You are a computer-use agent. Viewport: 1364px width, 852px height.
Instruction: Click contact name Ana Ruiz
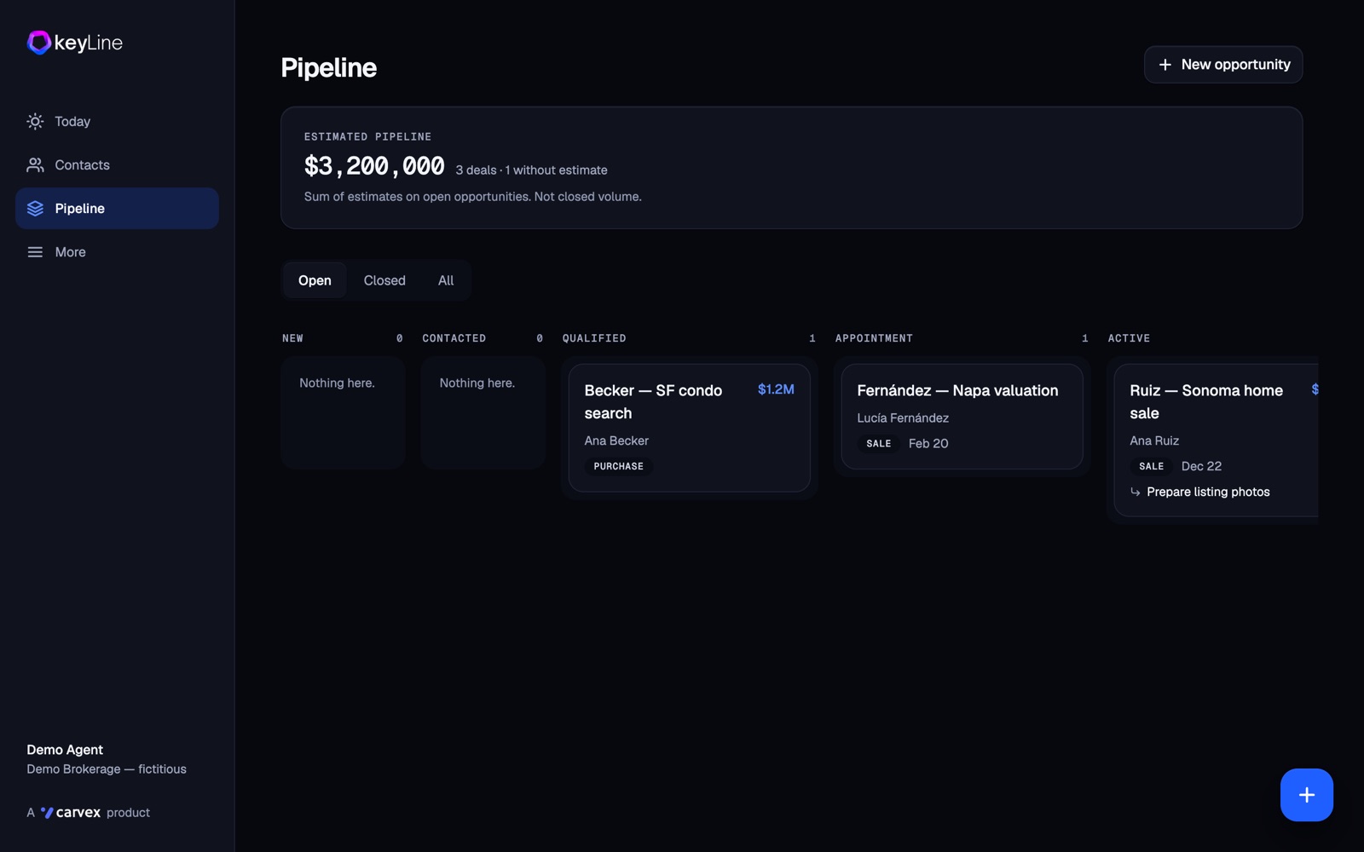1154,441
